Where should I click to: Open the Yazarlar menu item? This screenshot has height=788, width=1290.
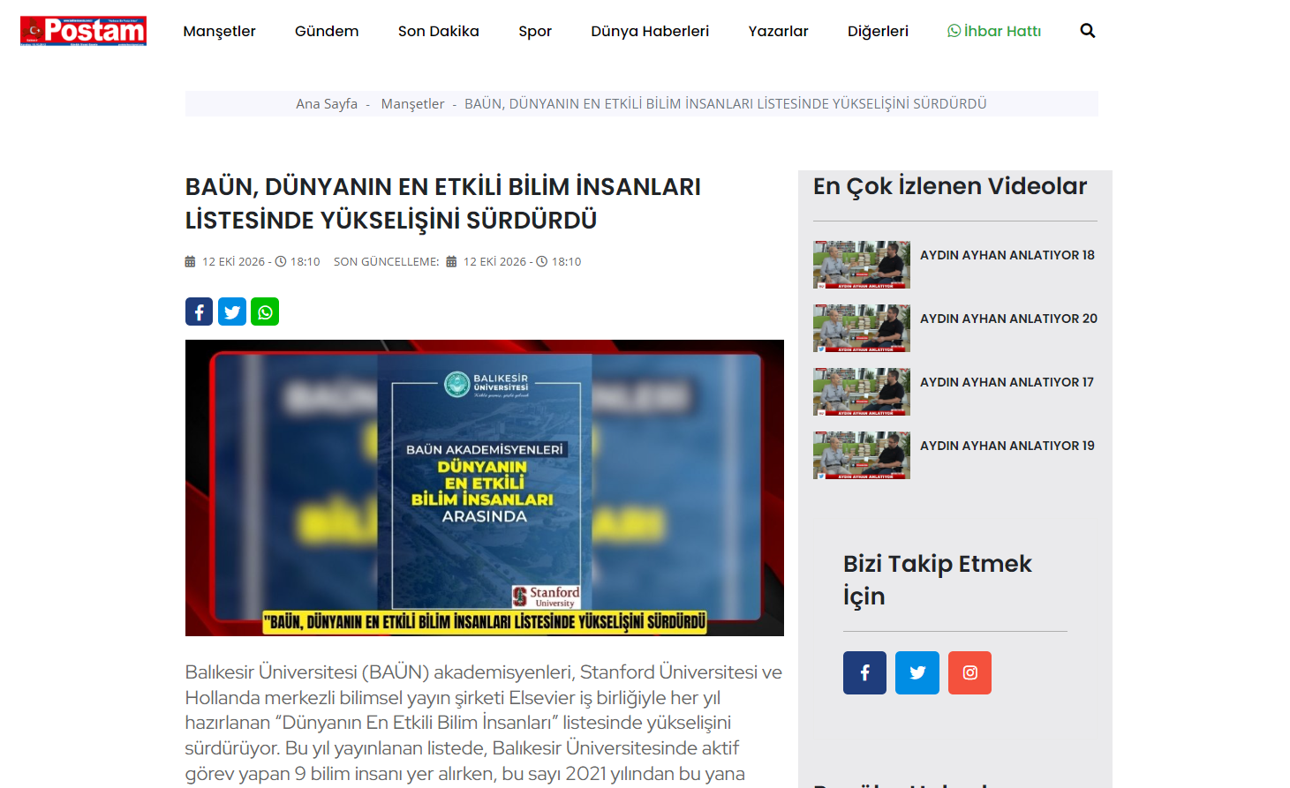tap(778, 31)
